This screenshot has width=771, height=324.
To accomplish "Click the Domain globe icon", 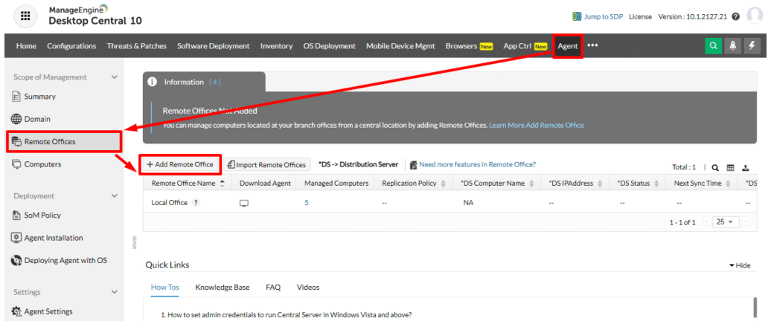I will [x=16, y=119].
